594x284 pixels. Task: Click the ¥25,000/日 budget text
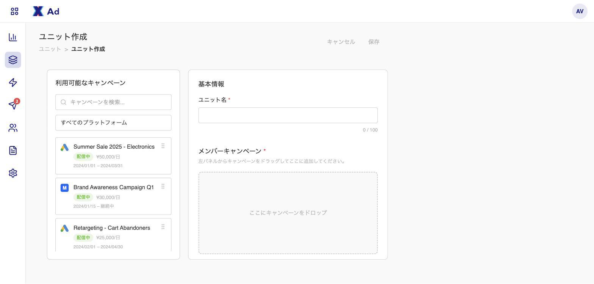click(x=108, y=238)
